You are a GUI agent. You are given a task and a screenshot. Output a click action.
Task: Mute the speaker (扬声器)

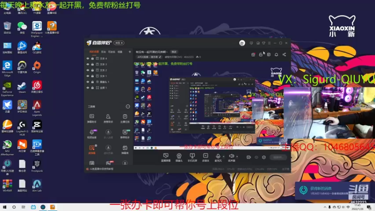click(x=231, y=158)
